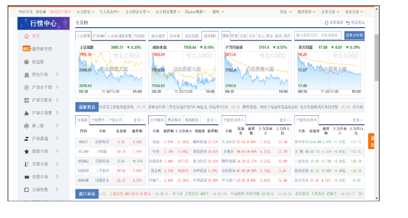Click the 新三板 sidebar icon
Image resolution: width=408 pixels, height=218 pixels.
(27, 126)
